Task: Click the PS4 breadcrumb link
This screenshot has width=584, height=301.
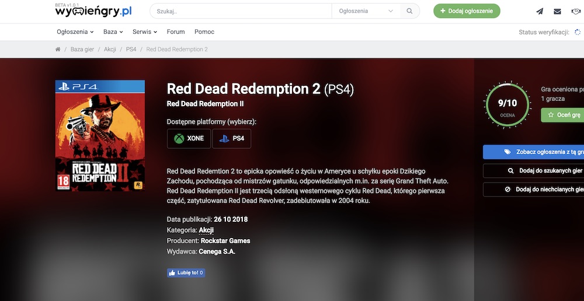Action: [131, 49]
